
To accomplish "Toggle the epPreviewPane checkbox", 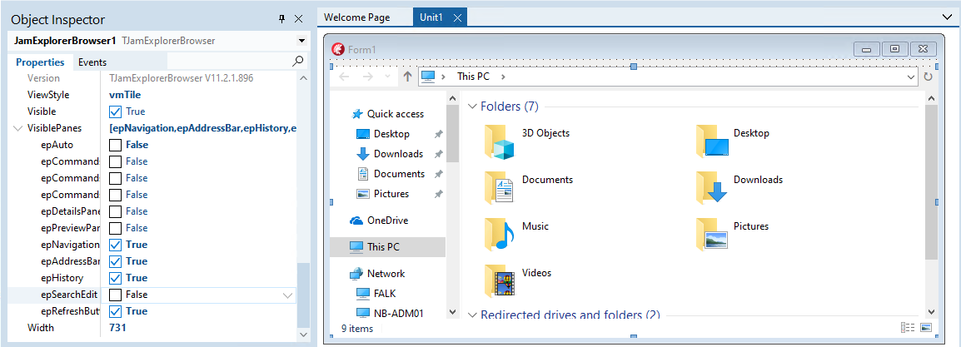I will click(115, 228).
